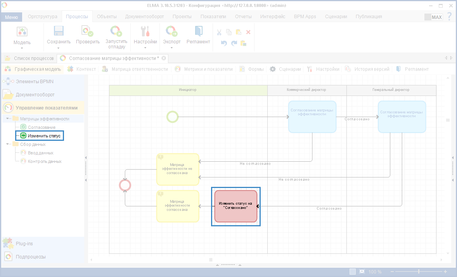
Task: Click the Undo arrow icon
Action: [224, 43]
